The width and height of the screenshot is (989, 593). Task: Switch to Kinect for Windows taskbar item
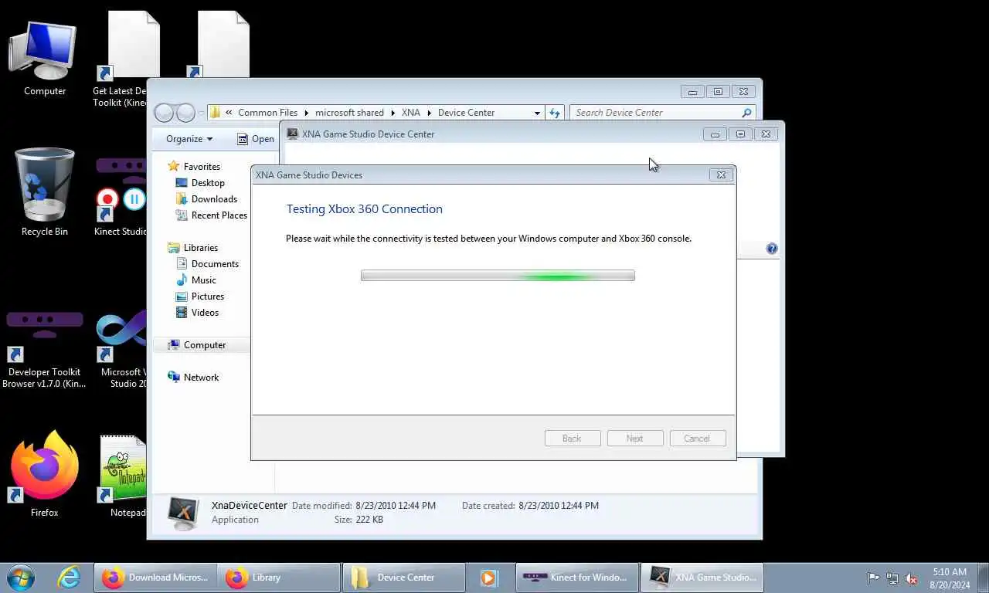coord(576,577)
